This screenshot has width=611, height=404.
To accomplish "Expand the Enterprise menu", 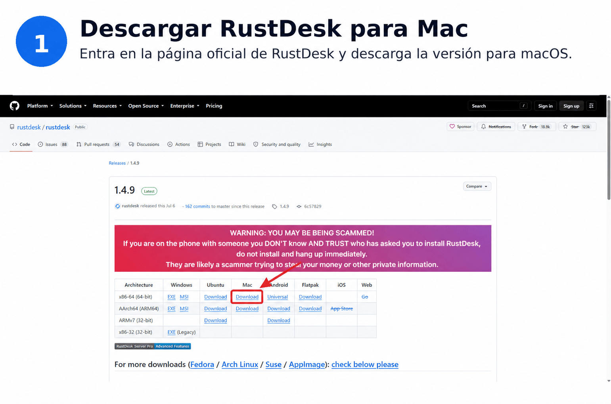I will click(185, 106).
